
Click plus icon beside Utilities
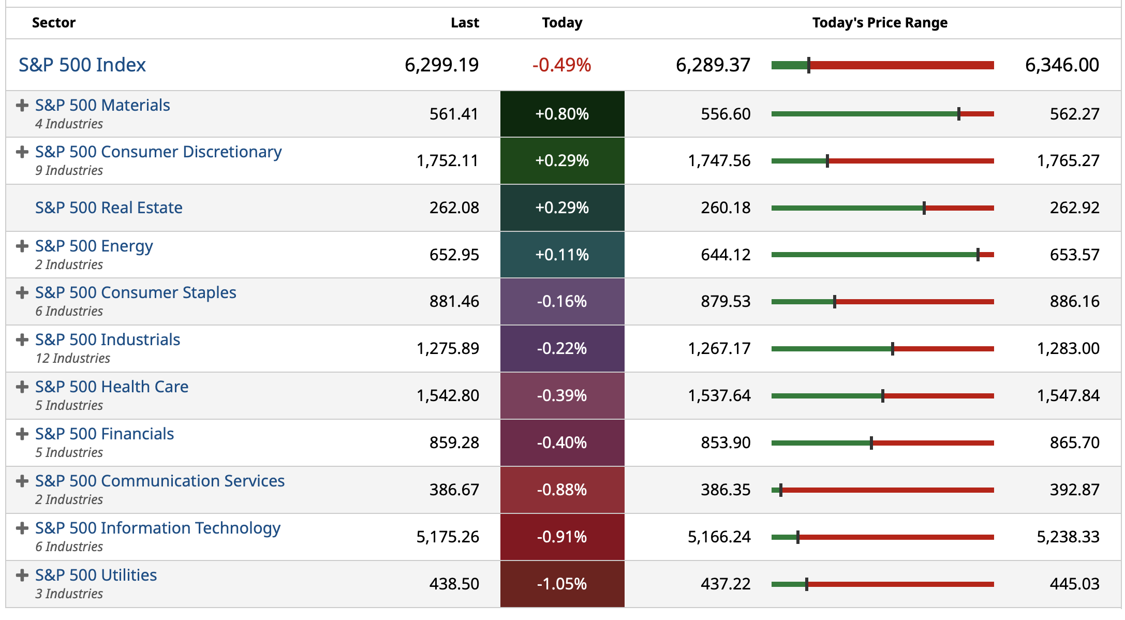22,575
